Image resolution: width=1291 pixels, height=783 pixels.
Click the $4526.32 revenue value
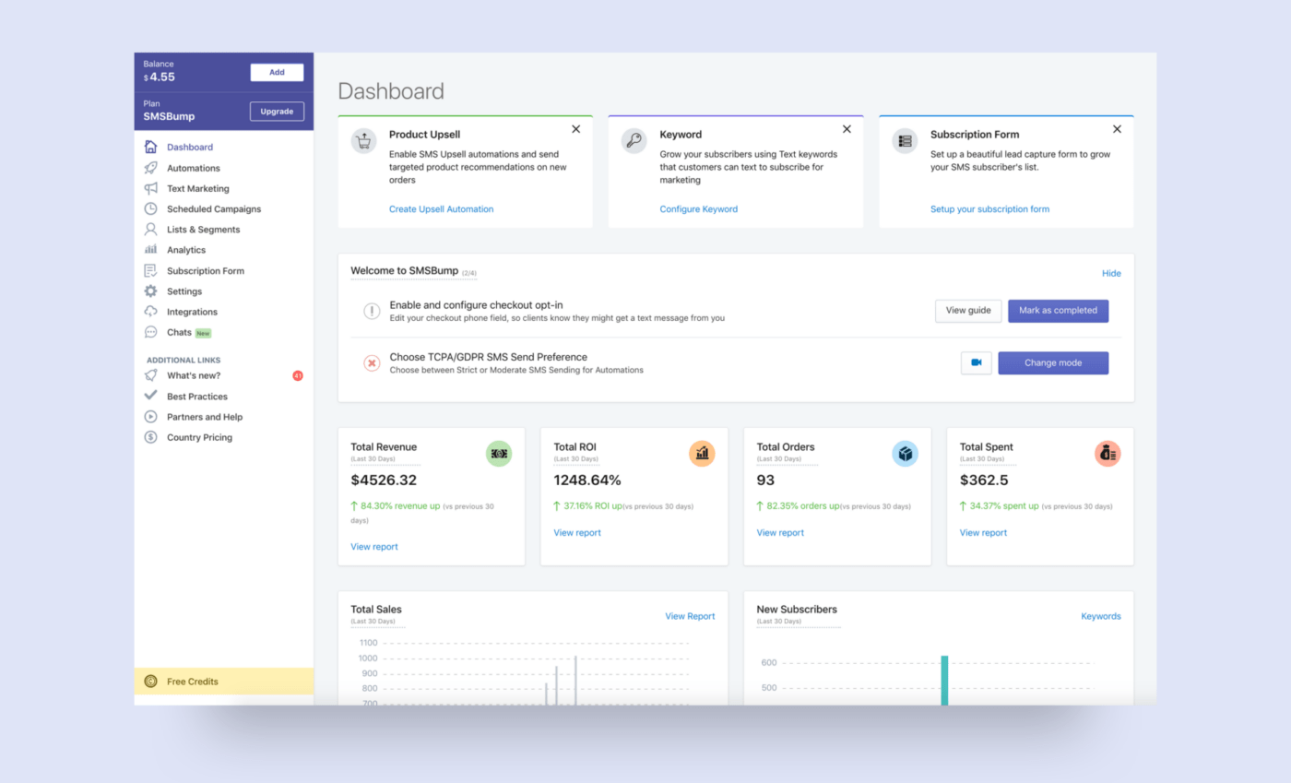pyautogui.click(x=384, y=480)
